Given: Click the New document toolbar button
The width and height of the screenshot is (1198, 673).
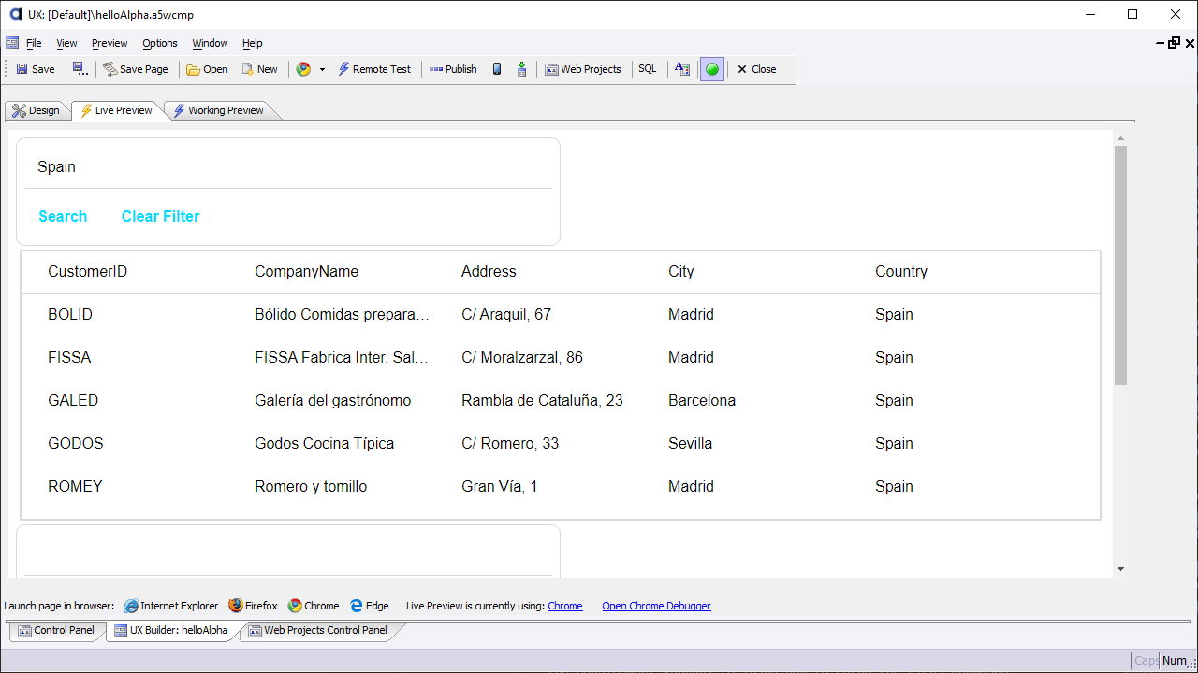Looking at the screenshot, I should tap(259, 69).
